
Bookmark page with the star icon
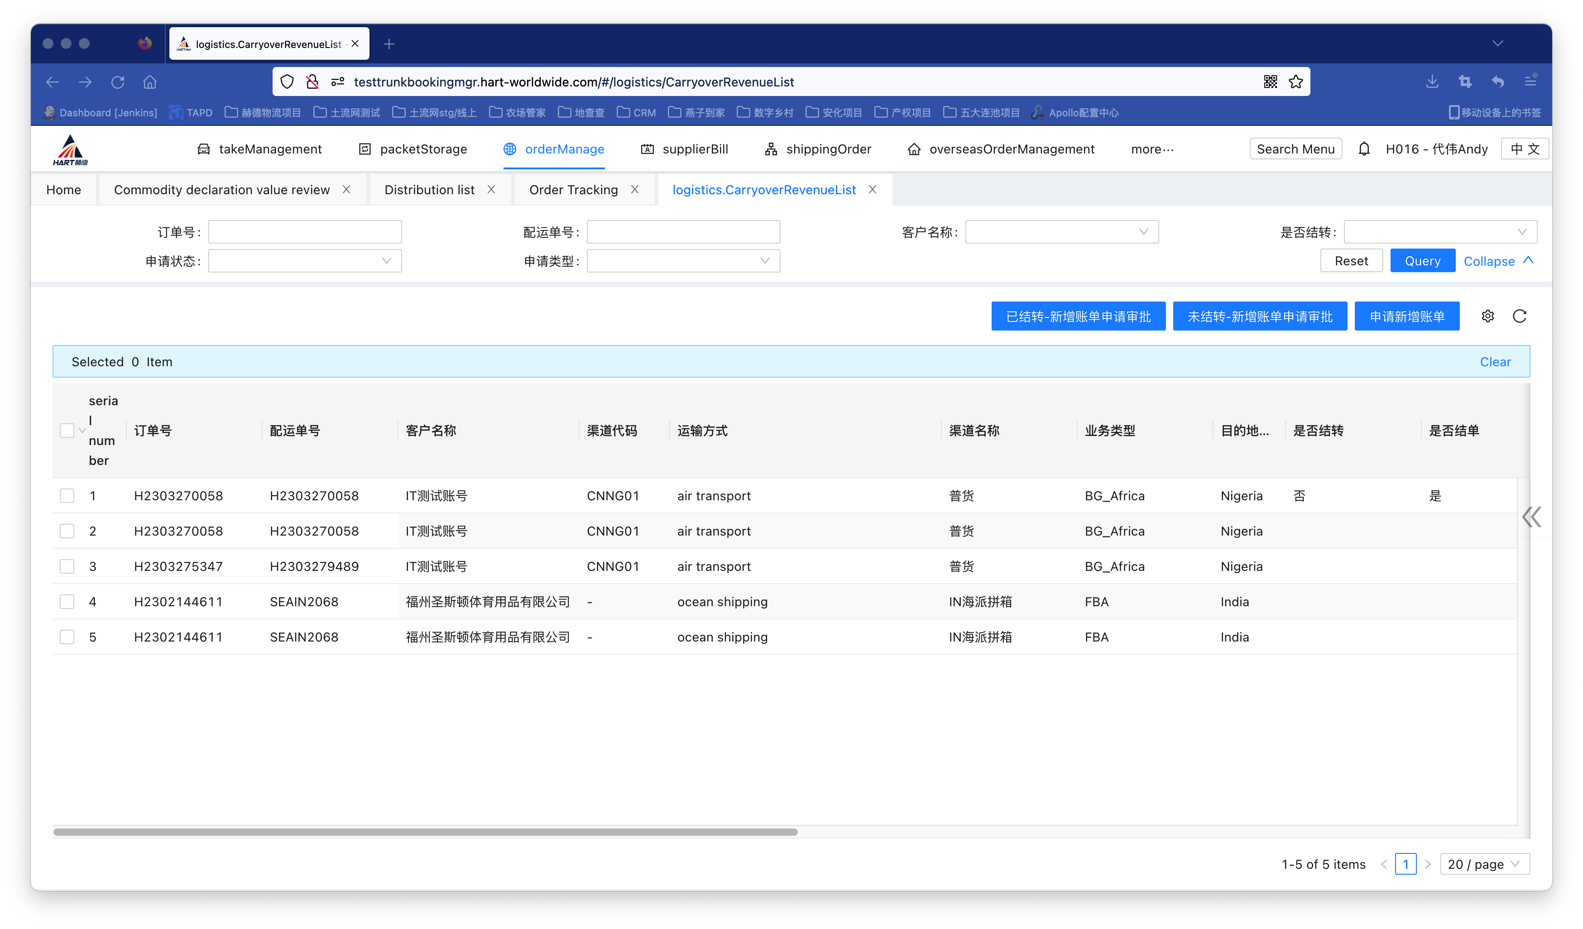point(1296,81)
